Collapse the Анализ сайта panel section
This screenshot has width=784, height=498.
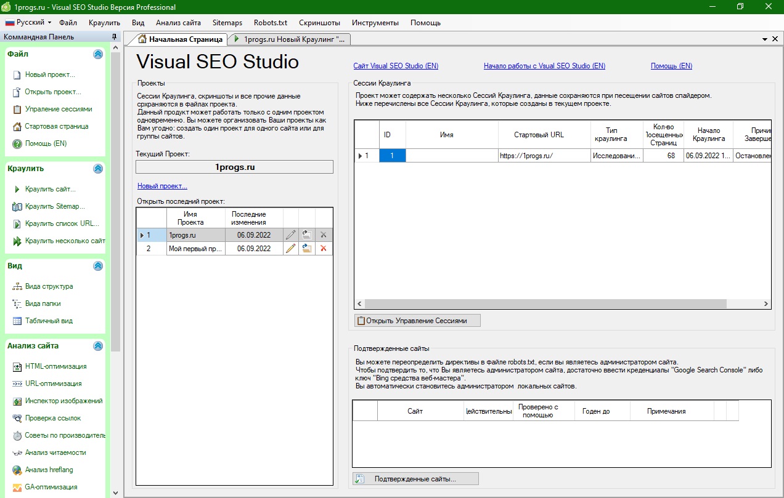tap(97, 346)
